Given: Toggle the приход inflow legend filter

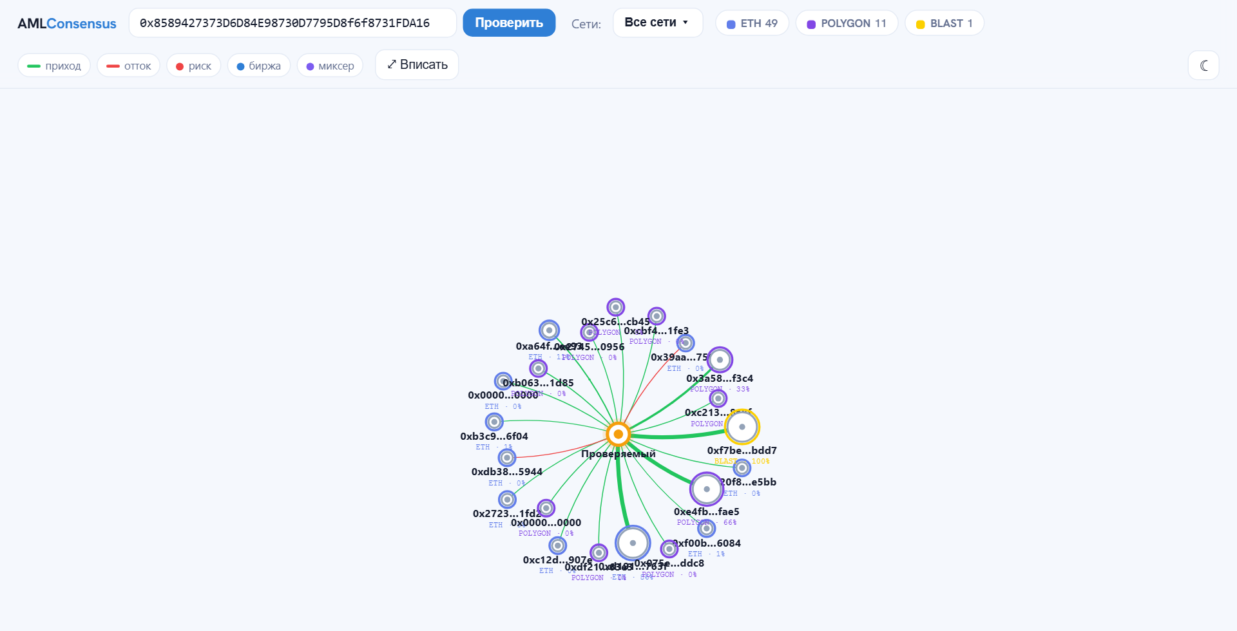Looking at the screenshot, I should [x=54, y=66].
